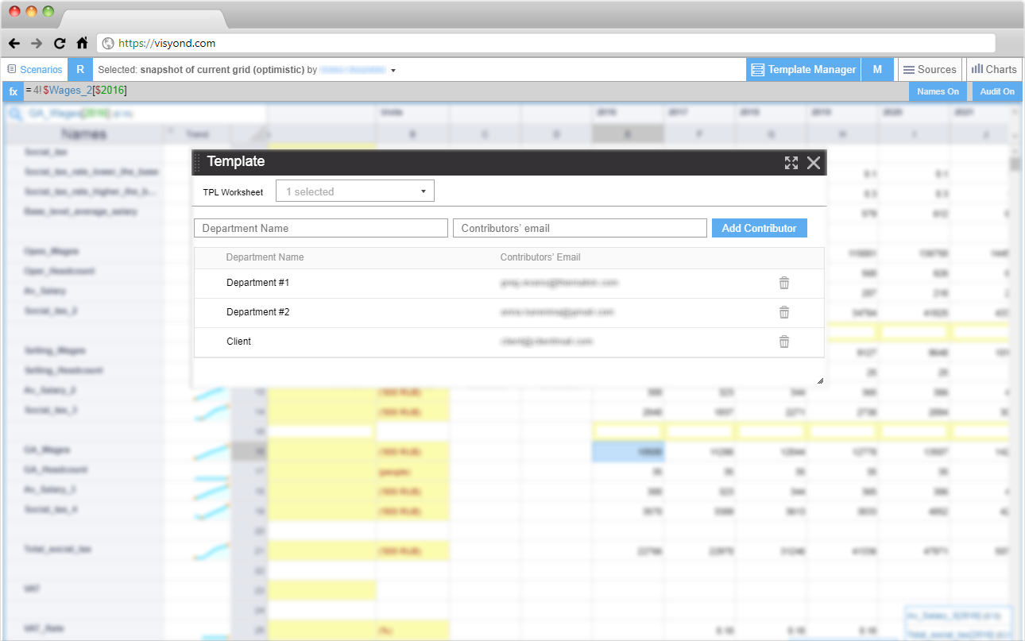Close the Template dialog
The image size is (1025, 641).
pos(814,163)
